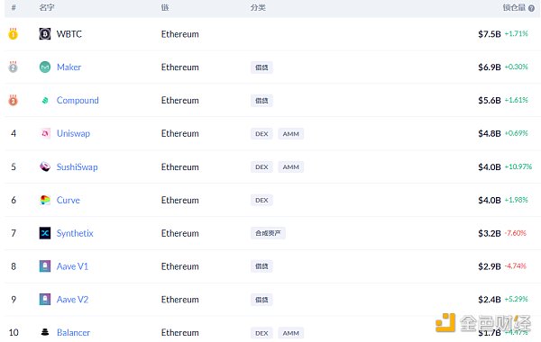This screenshot has width=541, height=342.
Task: Click the gold rank one medal icon
Action: (14, 34)
